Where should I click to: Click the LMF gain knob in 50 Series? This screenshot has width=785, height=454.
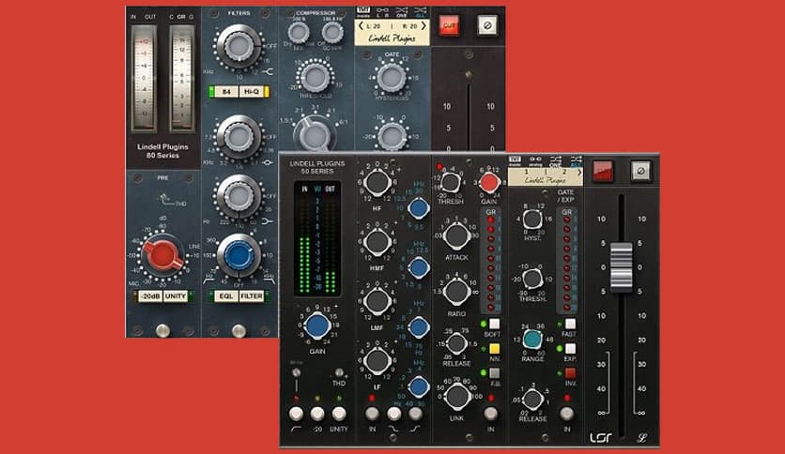click(x=377, y=301)
